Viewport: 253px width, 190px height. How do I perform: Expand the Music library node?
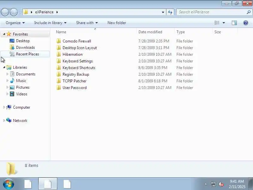pos(7,80)
